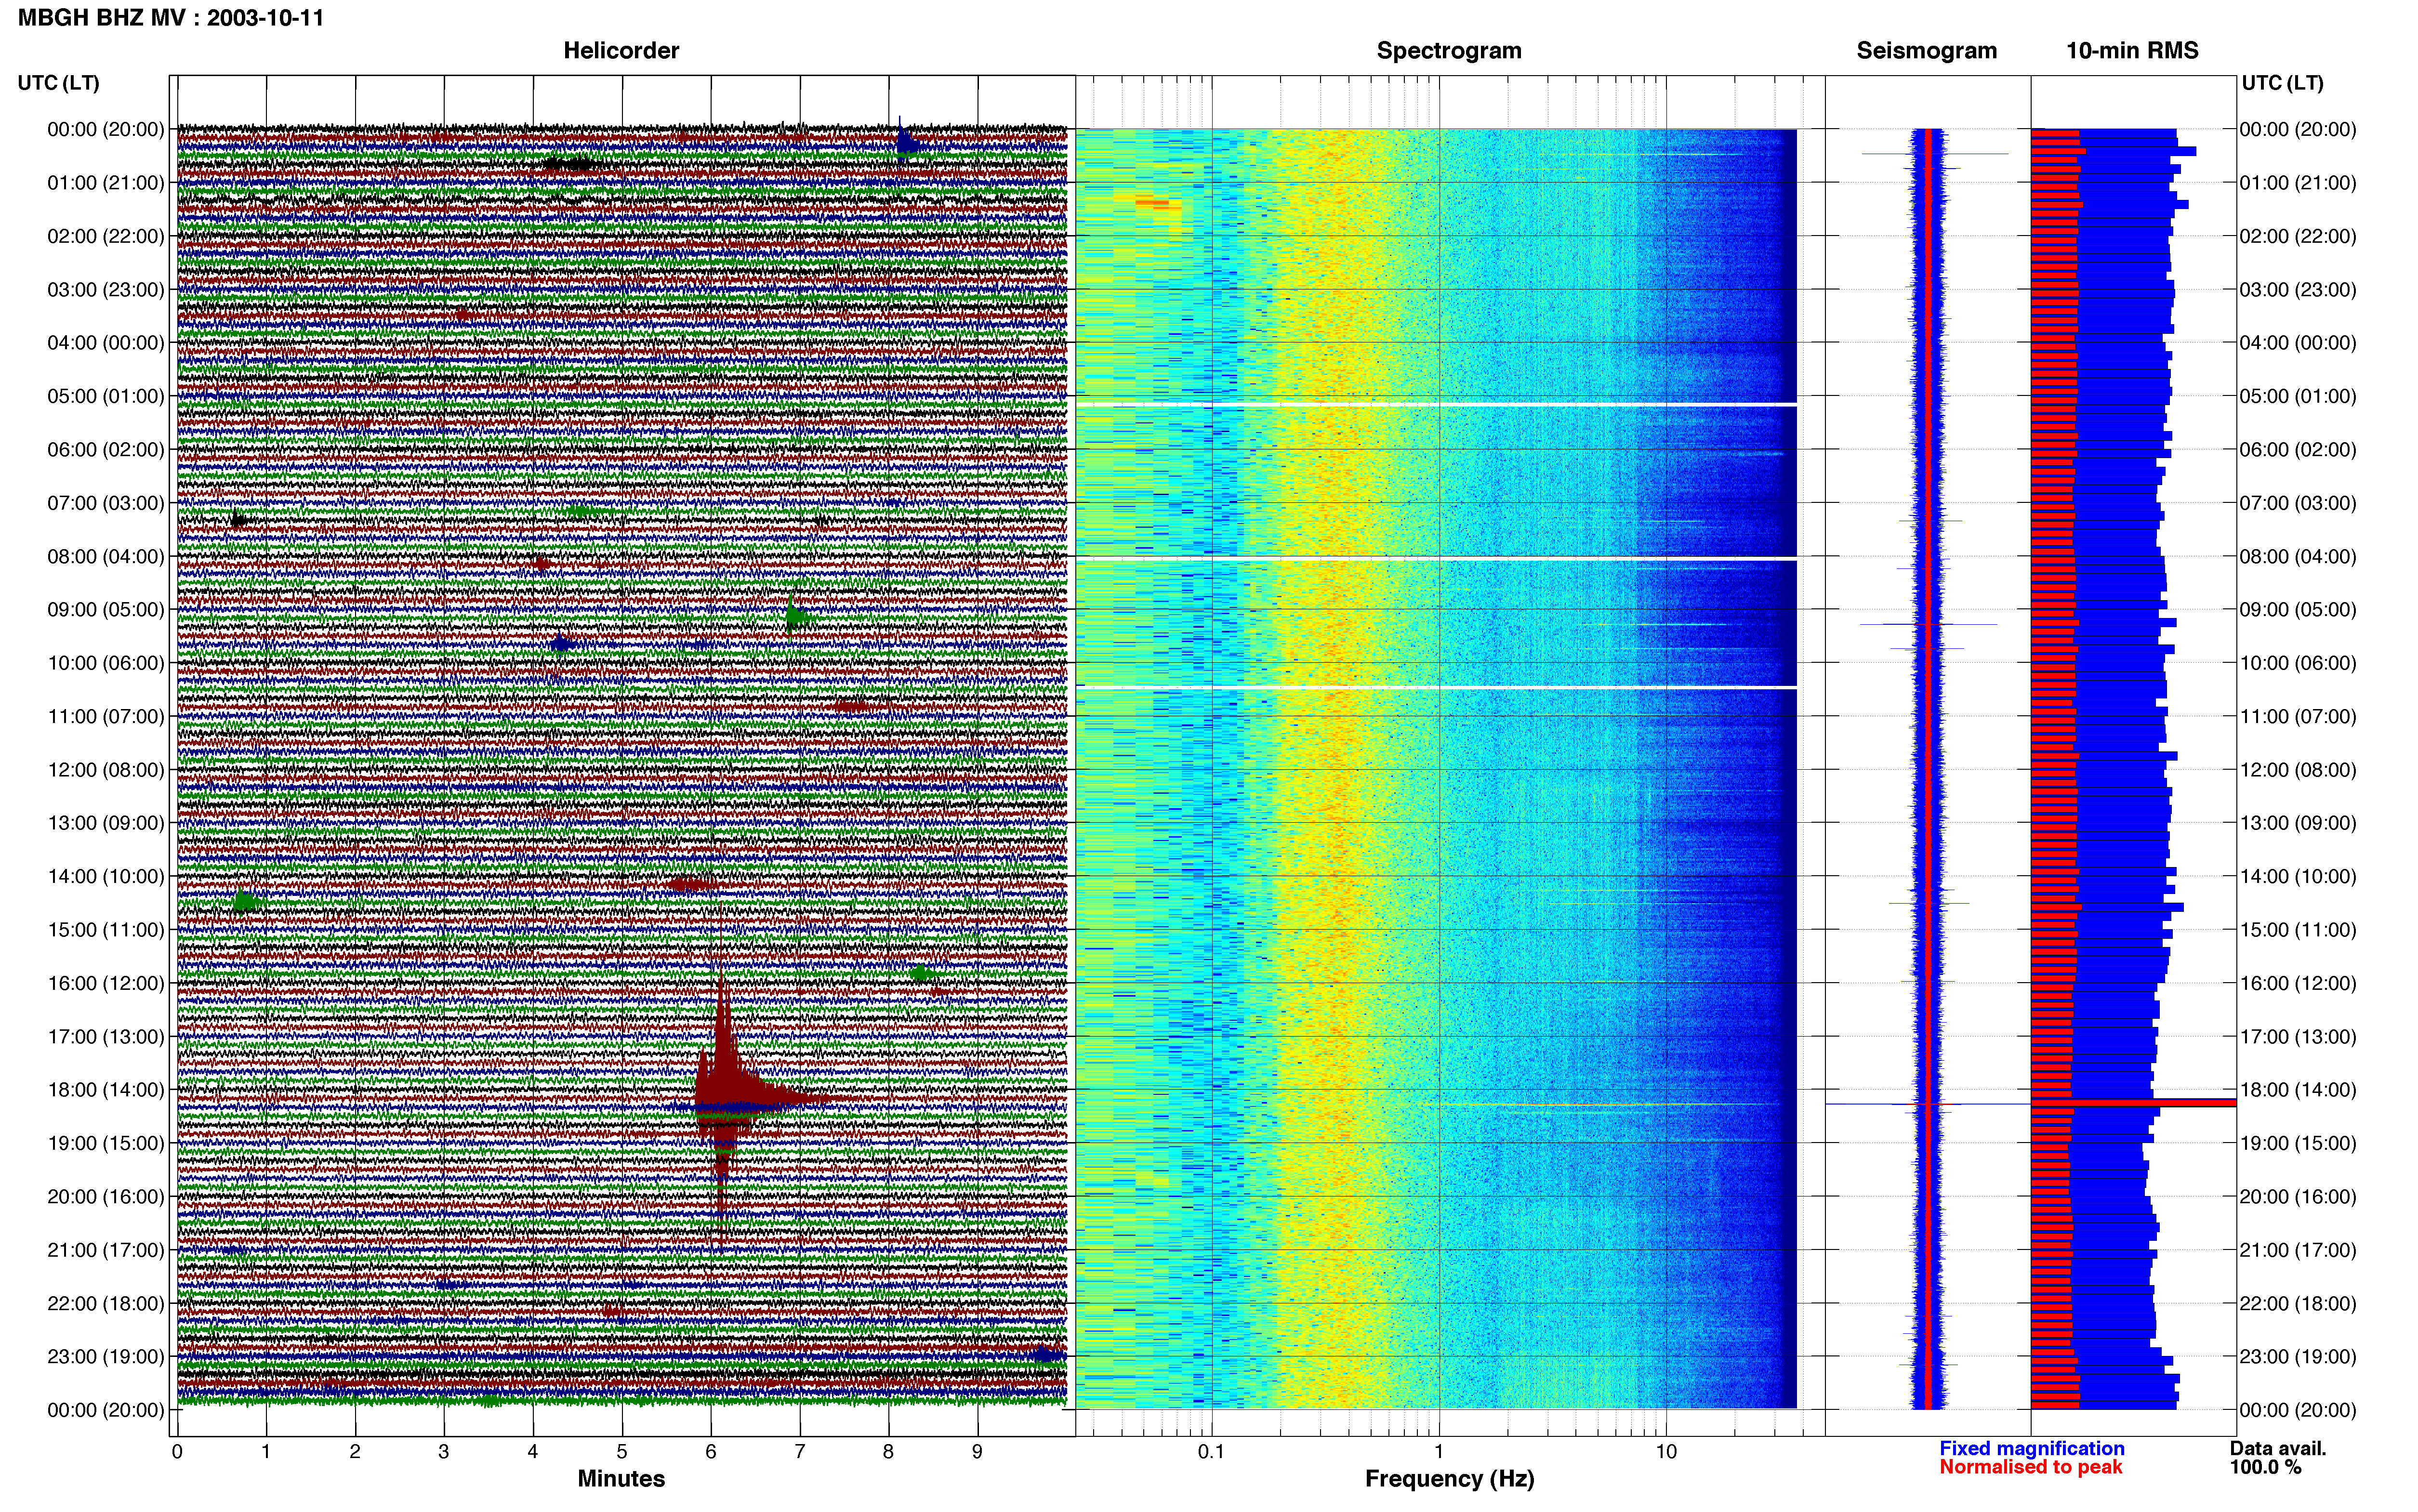This screenshot has height=1512, width=2418.
Task: Click left time label '20:00 (16:00)'
Action: [106, 1196]
